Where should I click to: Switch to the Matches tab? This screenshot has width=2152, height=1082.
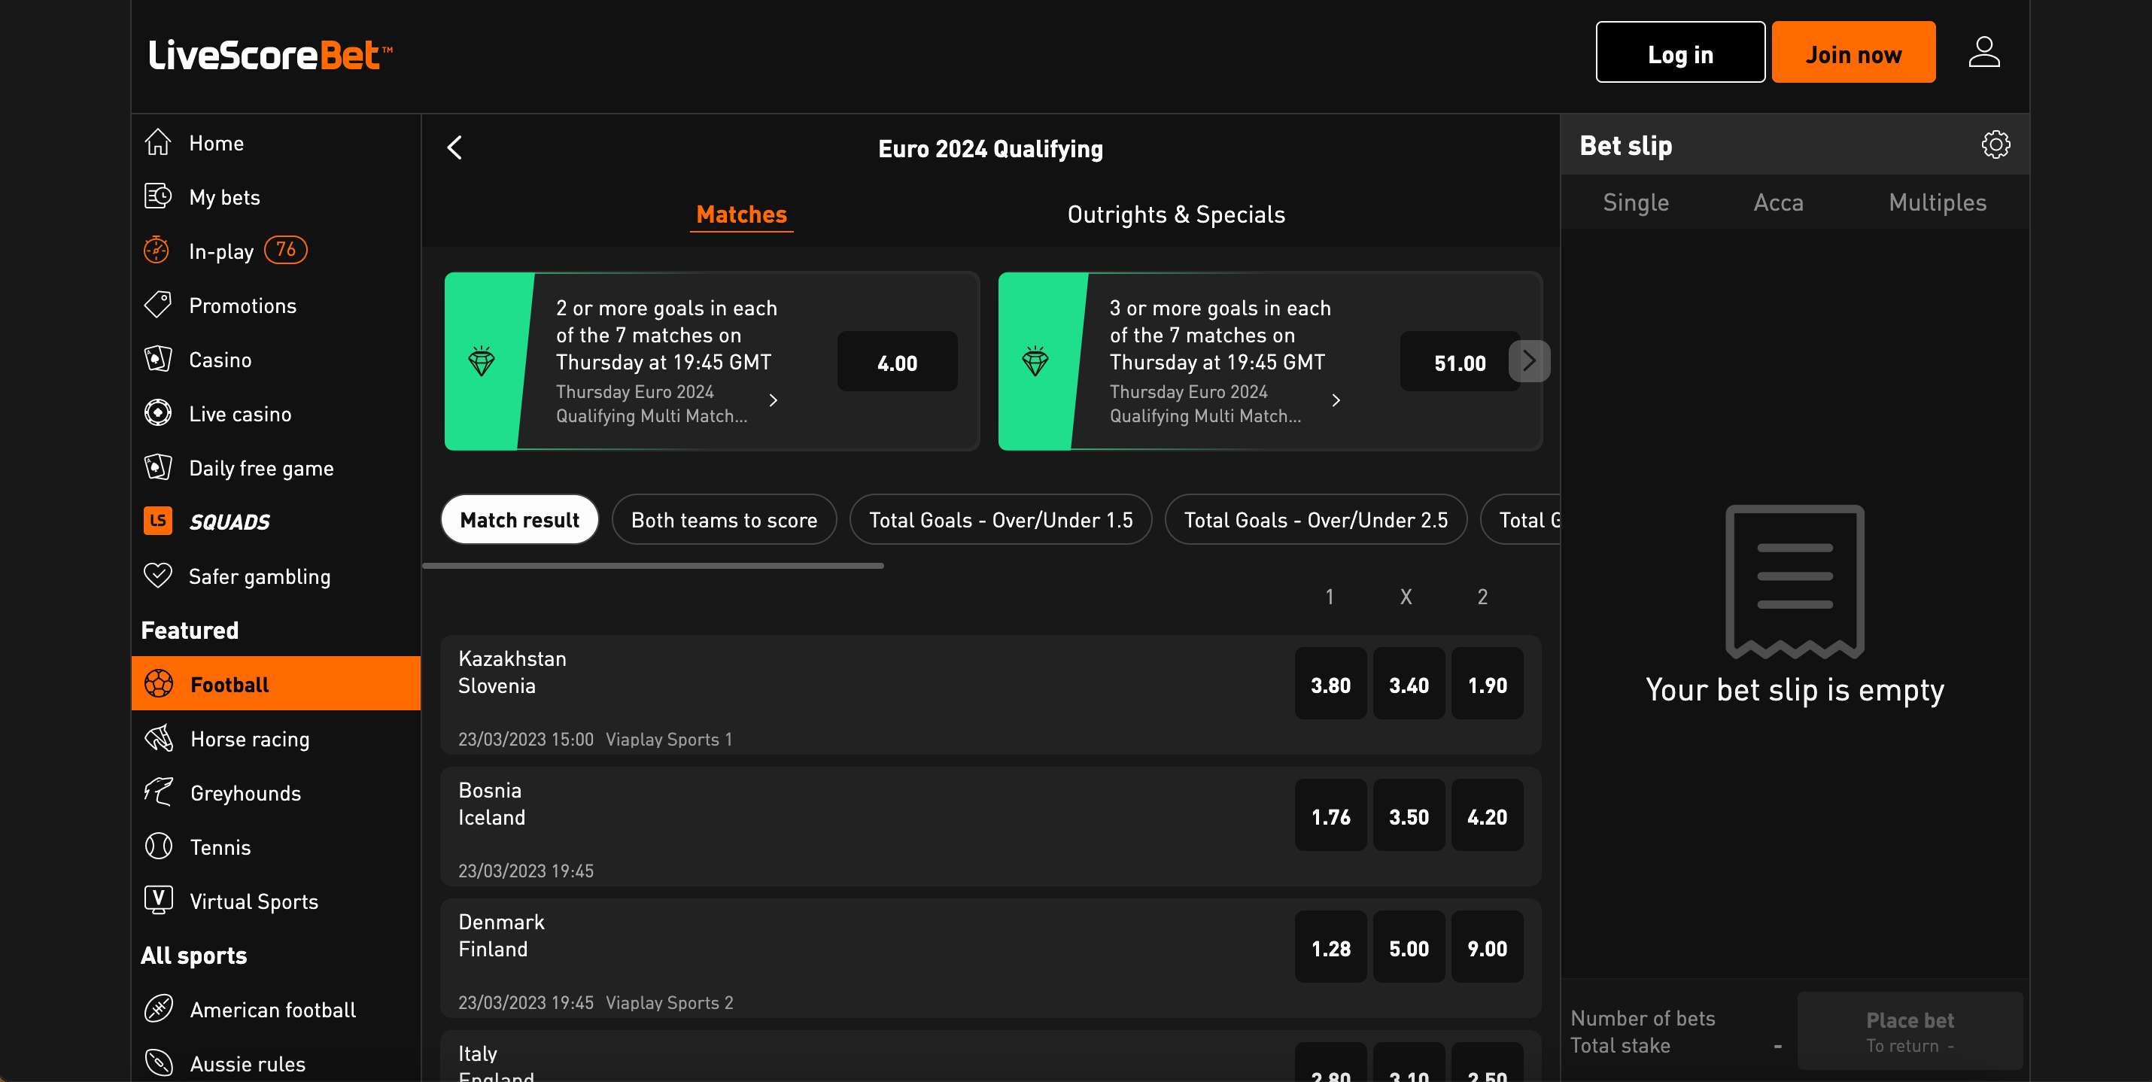[x=741, y=214]
